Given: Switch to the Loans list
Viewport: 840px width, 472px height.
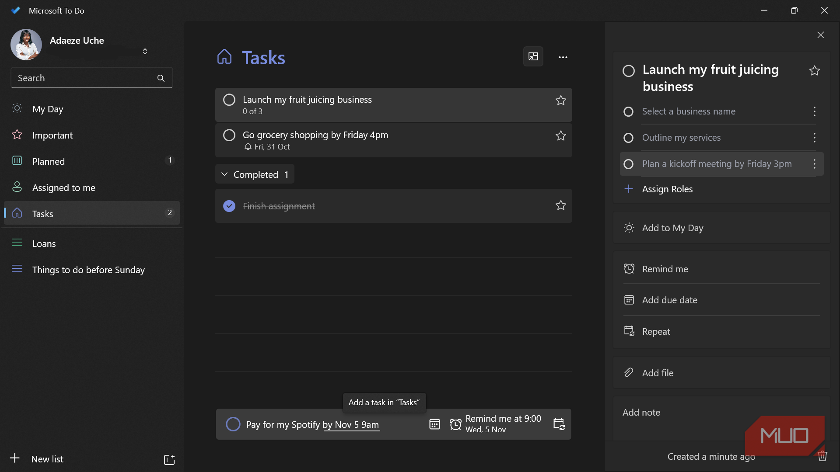Looking at the screenshot, I should [44, 244].
